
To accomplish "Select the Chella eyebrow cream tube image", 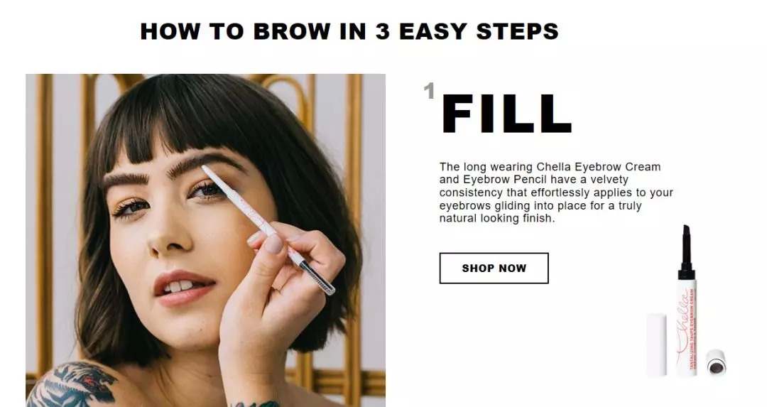I will pos(686,300).
